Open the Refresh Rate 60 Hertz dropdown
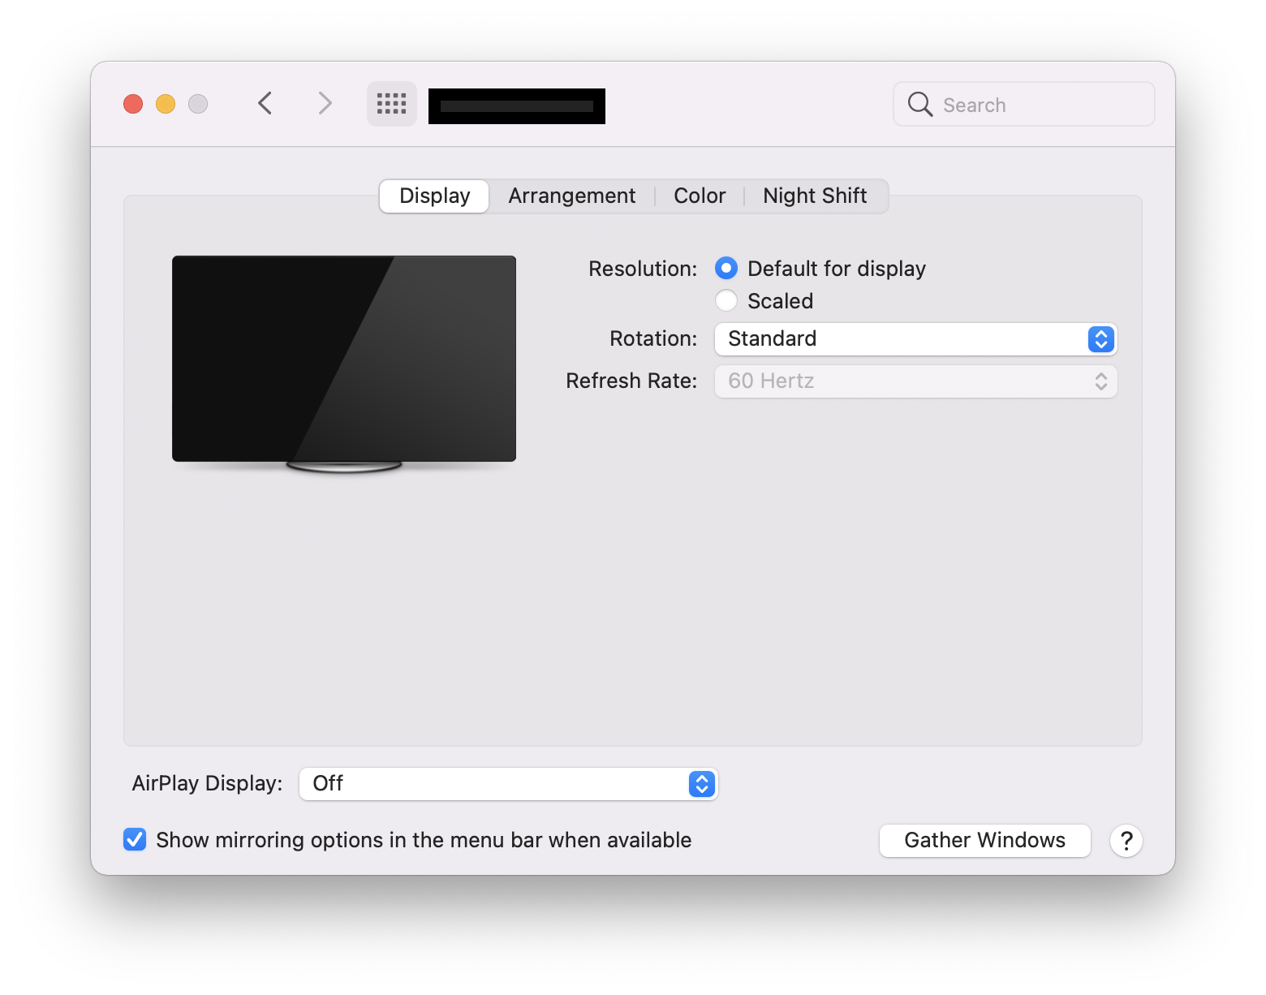 click(915, 381)
